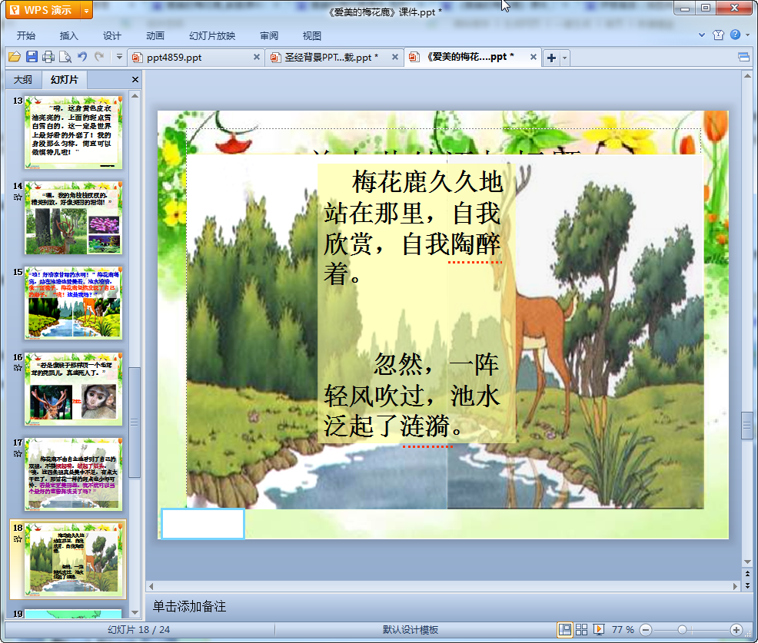
Task: Switch to the 设计 ribbon tab
Action: coord(111,36)
